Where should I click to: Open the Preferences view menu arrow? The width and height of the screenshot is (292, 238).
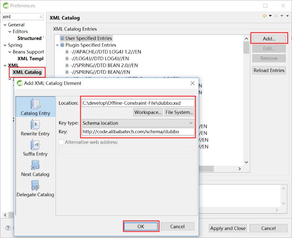[287, 16]
